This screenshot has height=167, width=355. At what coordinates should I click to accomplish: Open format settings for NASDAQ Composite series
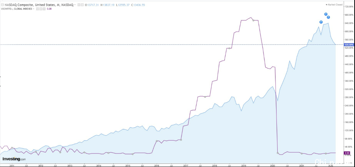click(x=82, y=5)
